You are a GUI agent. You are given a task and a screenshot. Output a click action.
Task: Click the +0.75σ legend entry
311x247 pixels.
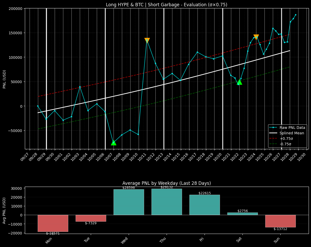tap(285, 139)
